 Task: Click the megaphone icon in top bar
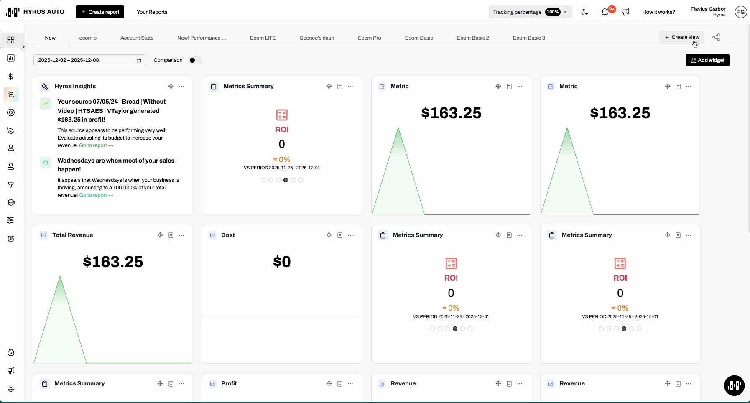click(625, 12)
